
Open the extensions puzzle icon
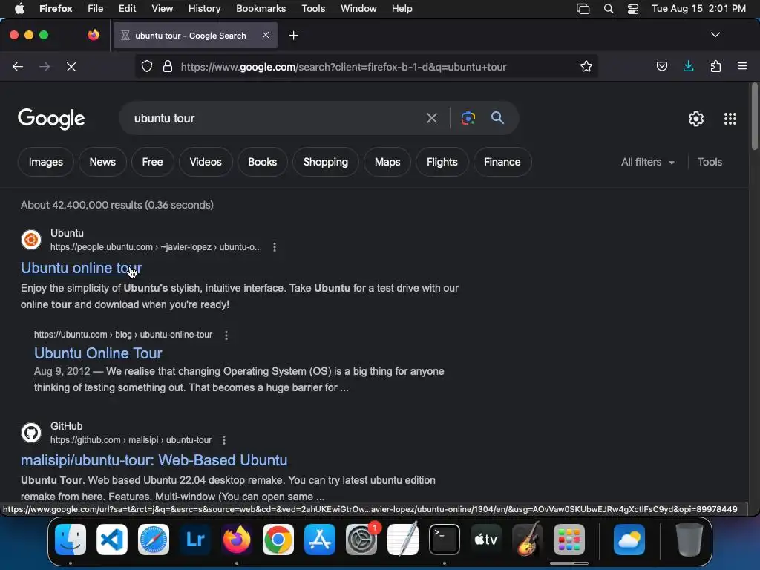pos(715,66)
